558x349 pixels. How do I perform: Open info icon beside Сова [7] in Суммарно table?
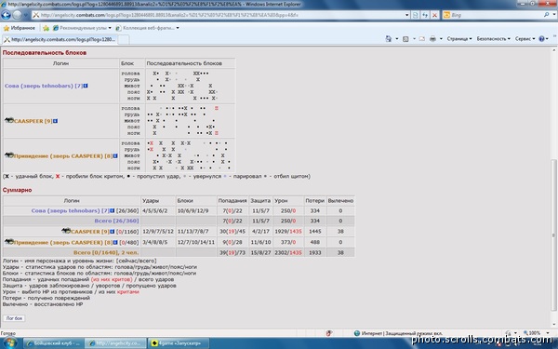pyautogui.click(x=113, y=211)
